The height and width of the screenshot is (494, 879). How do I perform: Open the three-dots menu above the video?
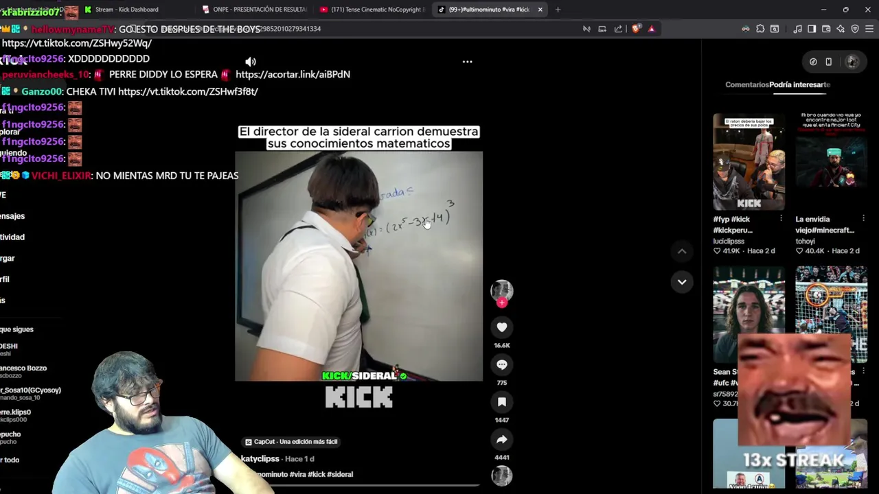coord(467,62)
